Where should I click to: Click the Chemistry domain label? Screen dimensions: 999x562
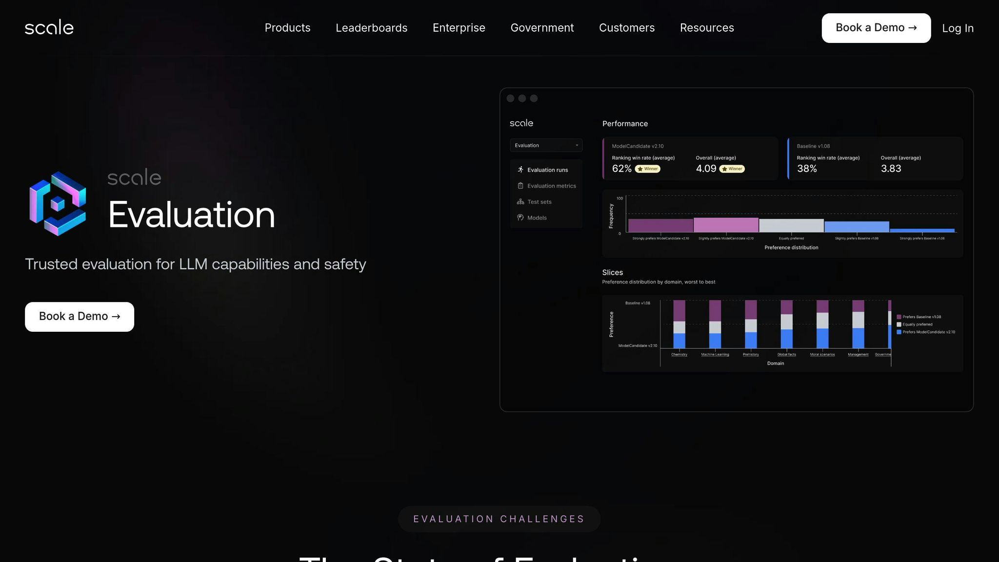click(x=679, y=355)
